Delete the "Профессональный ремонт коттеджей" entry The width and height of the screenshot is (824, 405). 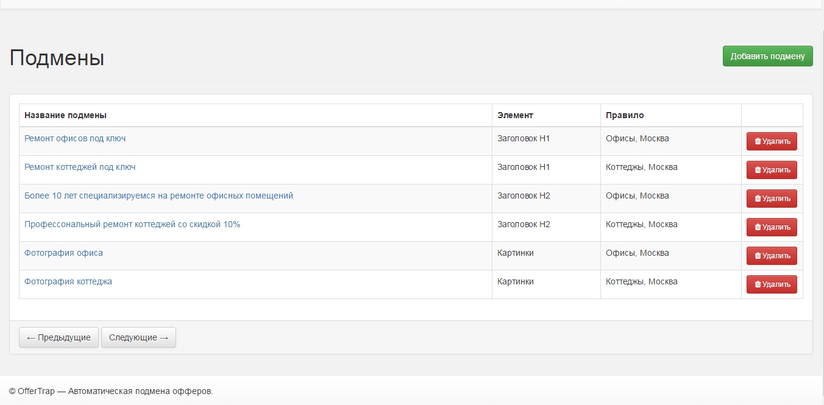772,227
